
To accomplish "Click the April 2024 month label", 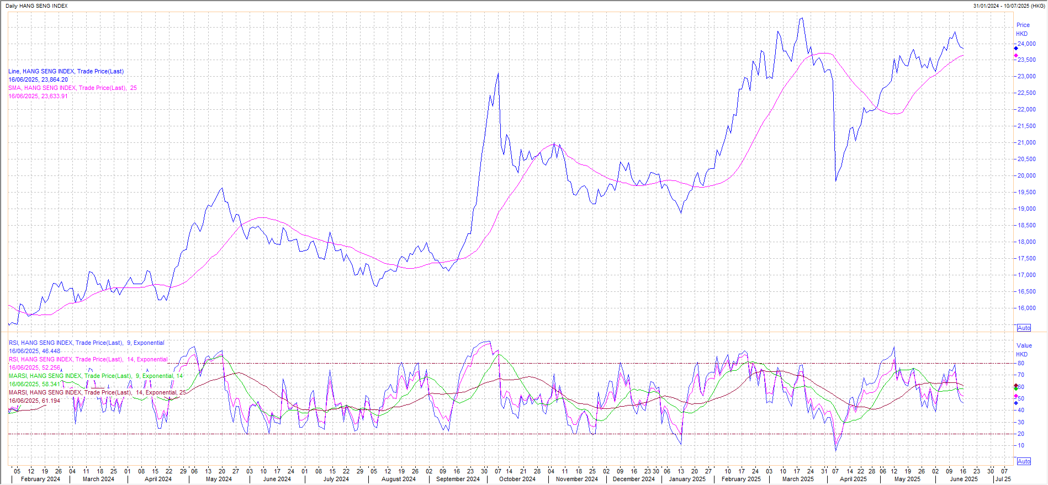I will point(158,479).
